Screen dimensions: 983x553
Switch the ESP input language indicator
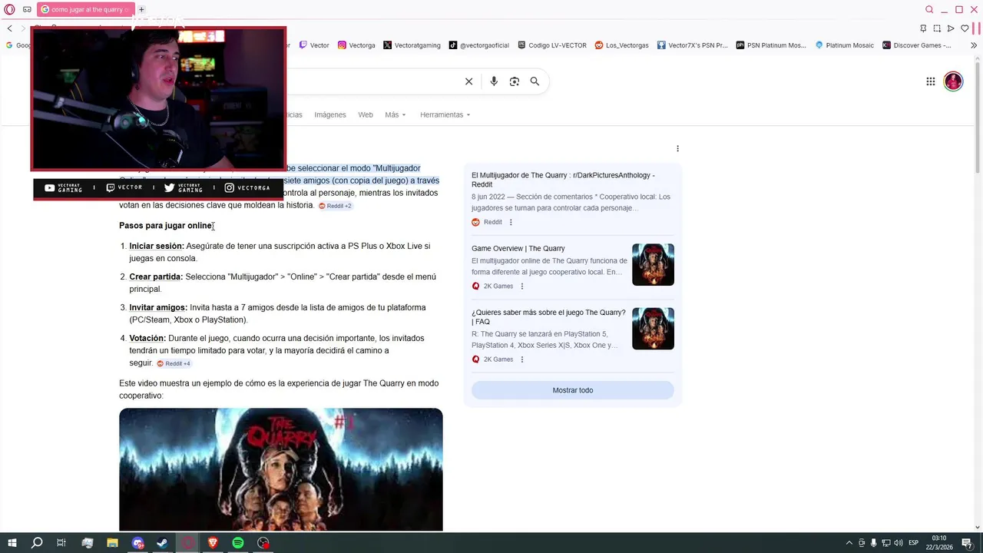[914, 543]
